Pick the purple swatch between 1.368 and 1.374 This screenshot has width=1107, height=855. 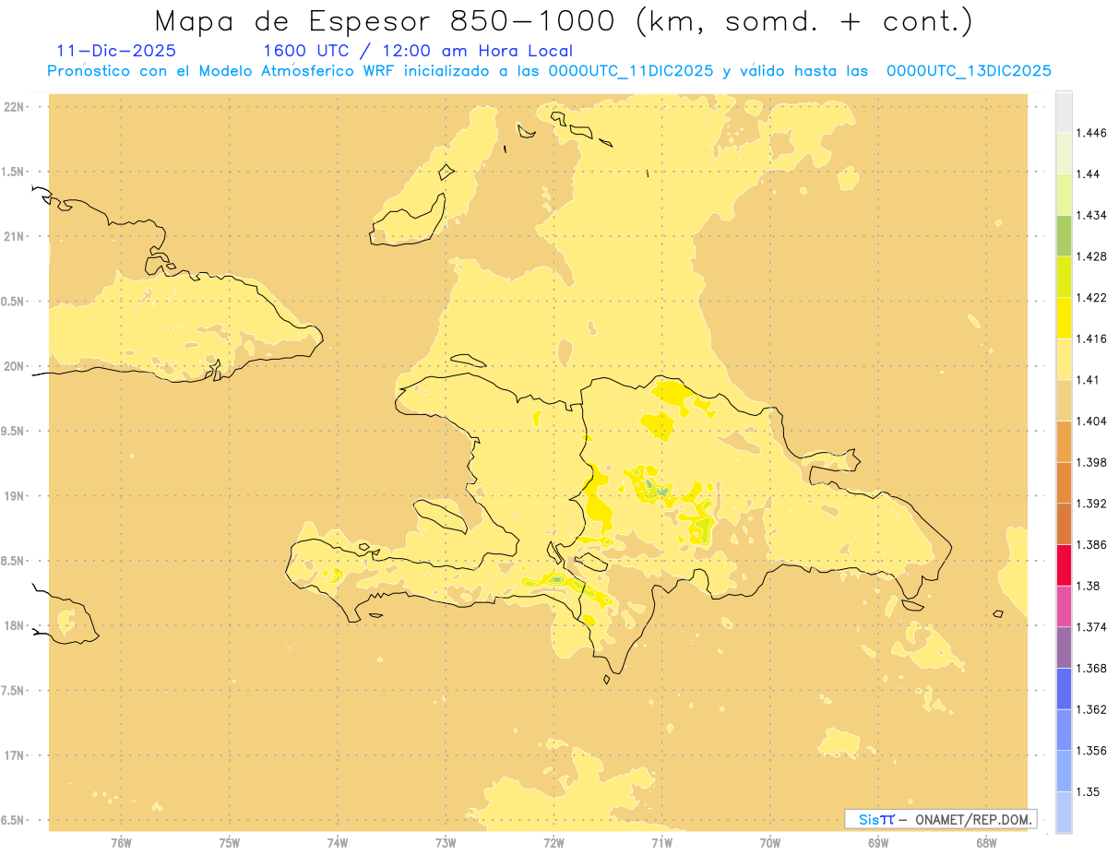[1064, 647]
